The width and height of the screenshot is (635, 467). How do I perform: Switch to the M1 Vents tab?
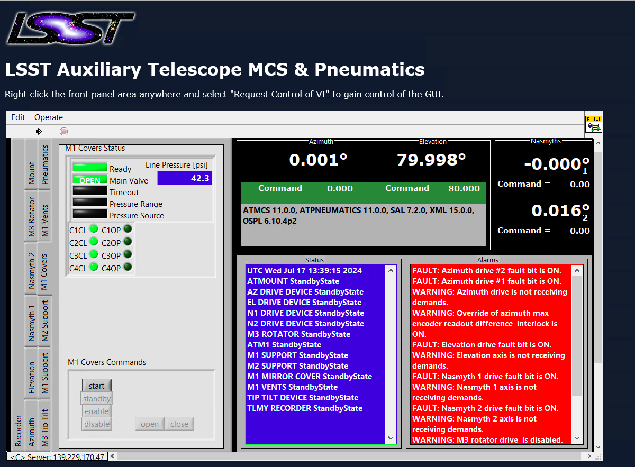(45, 221)
